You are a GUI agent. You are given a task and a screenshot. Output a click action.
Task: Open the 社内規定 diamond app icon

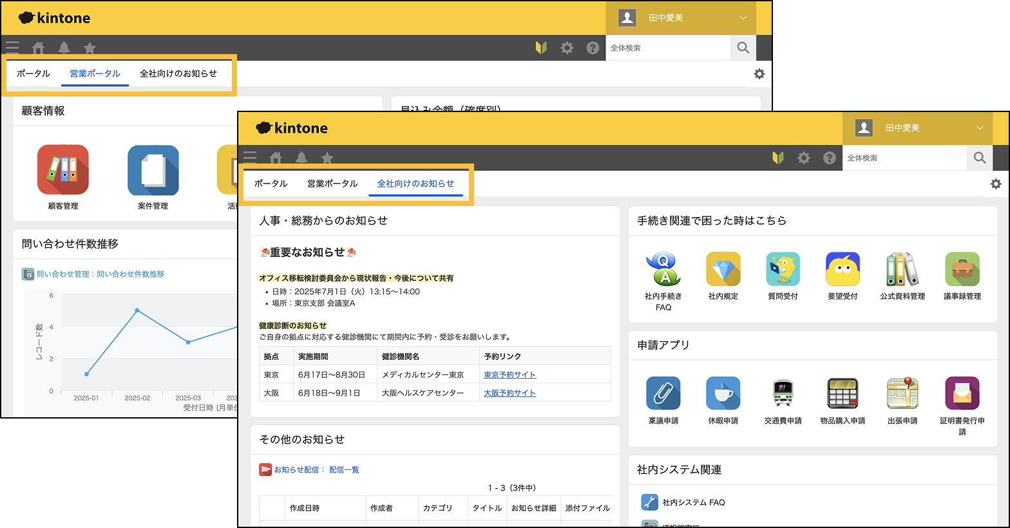pyautogui.click(x=723, y=270)
